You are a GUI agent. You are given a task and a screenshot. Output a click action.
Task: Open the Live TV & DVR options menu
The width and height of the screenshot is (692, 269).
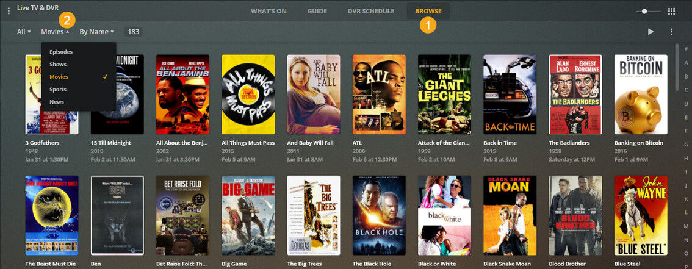(x=9, y=11)
